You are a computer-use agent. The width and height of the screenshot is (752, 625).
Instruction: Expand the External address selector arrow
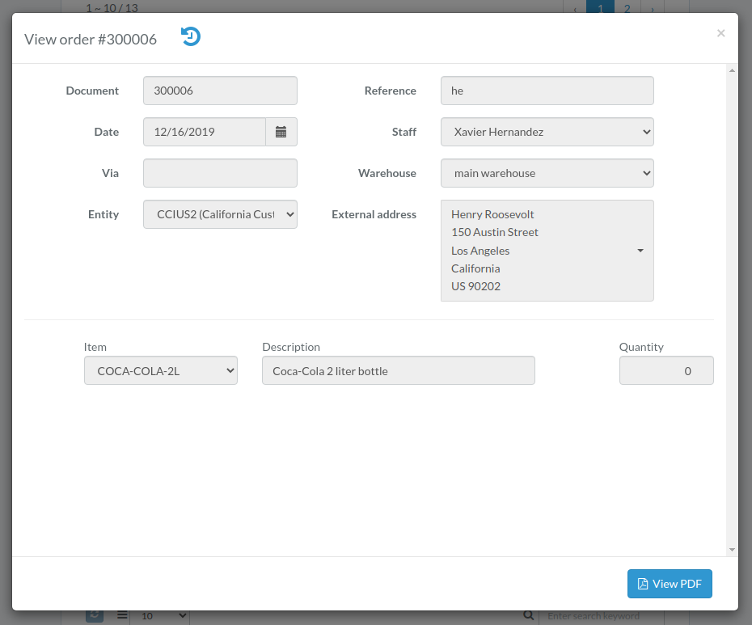click(640, 251)
